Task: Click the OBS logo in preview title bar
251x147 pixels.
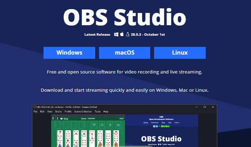Action: click(34, 107)
